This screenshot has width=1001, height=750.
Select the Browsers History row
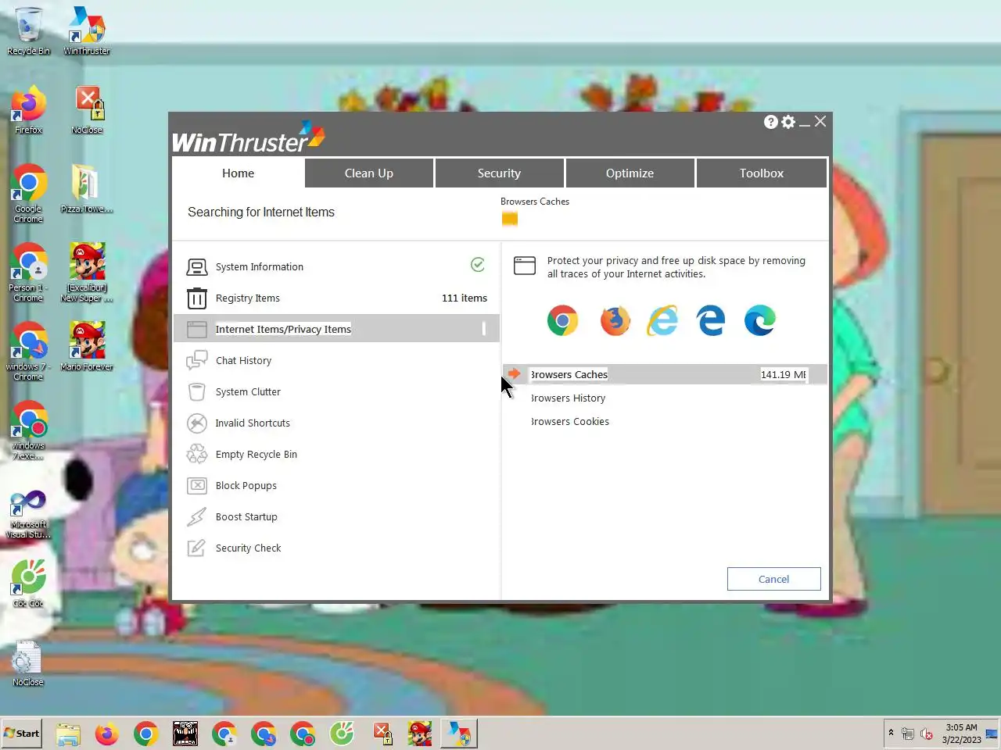pos(665,398)
